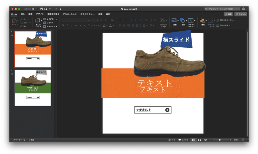The height and width of the screenshot is (154, 258).
Task: Open the デザイン tab
Action: (40, 14)
